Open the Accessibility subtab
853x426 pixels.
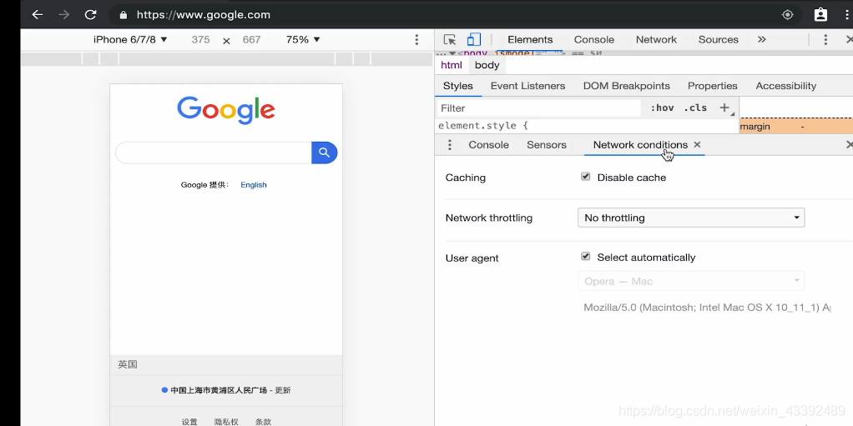785,86
